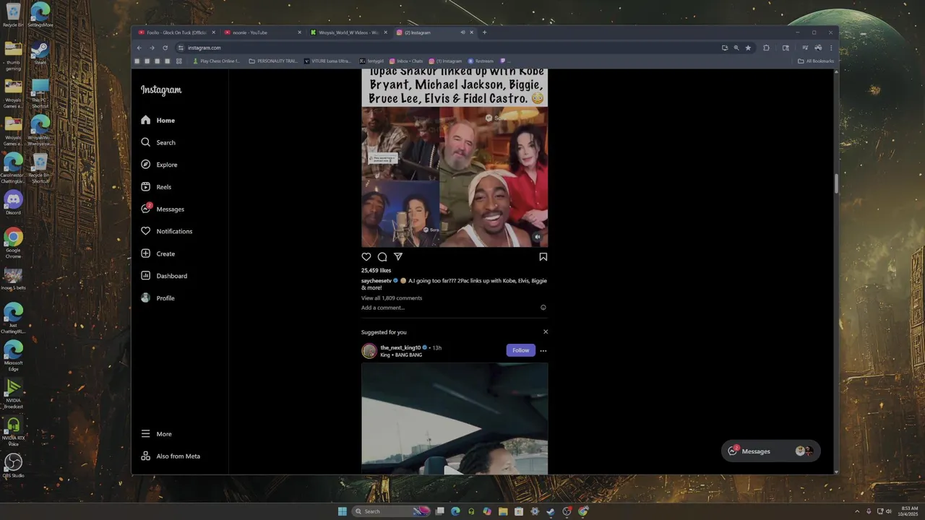Open more options on the_next_king10 post

click(x=543, y=351)
